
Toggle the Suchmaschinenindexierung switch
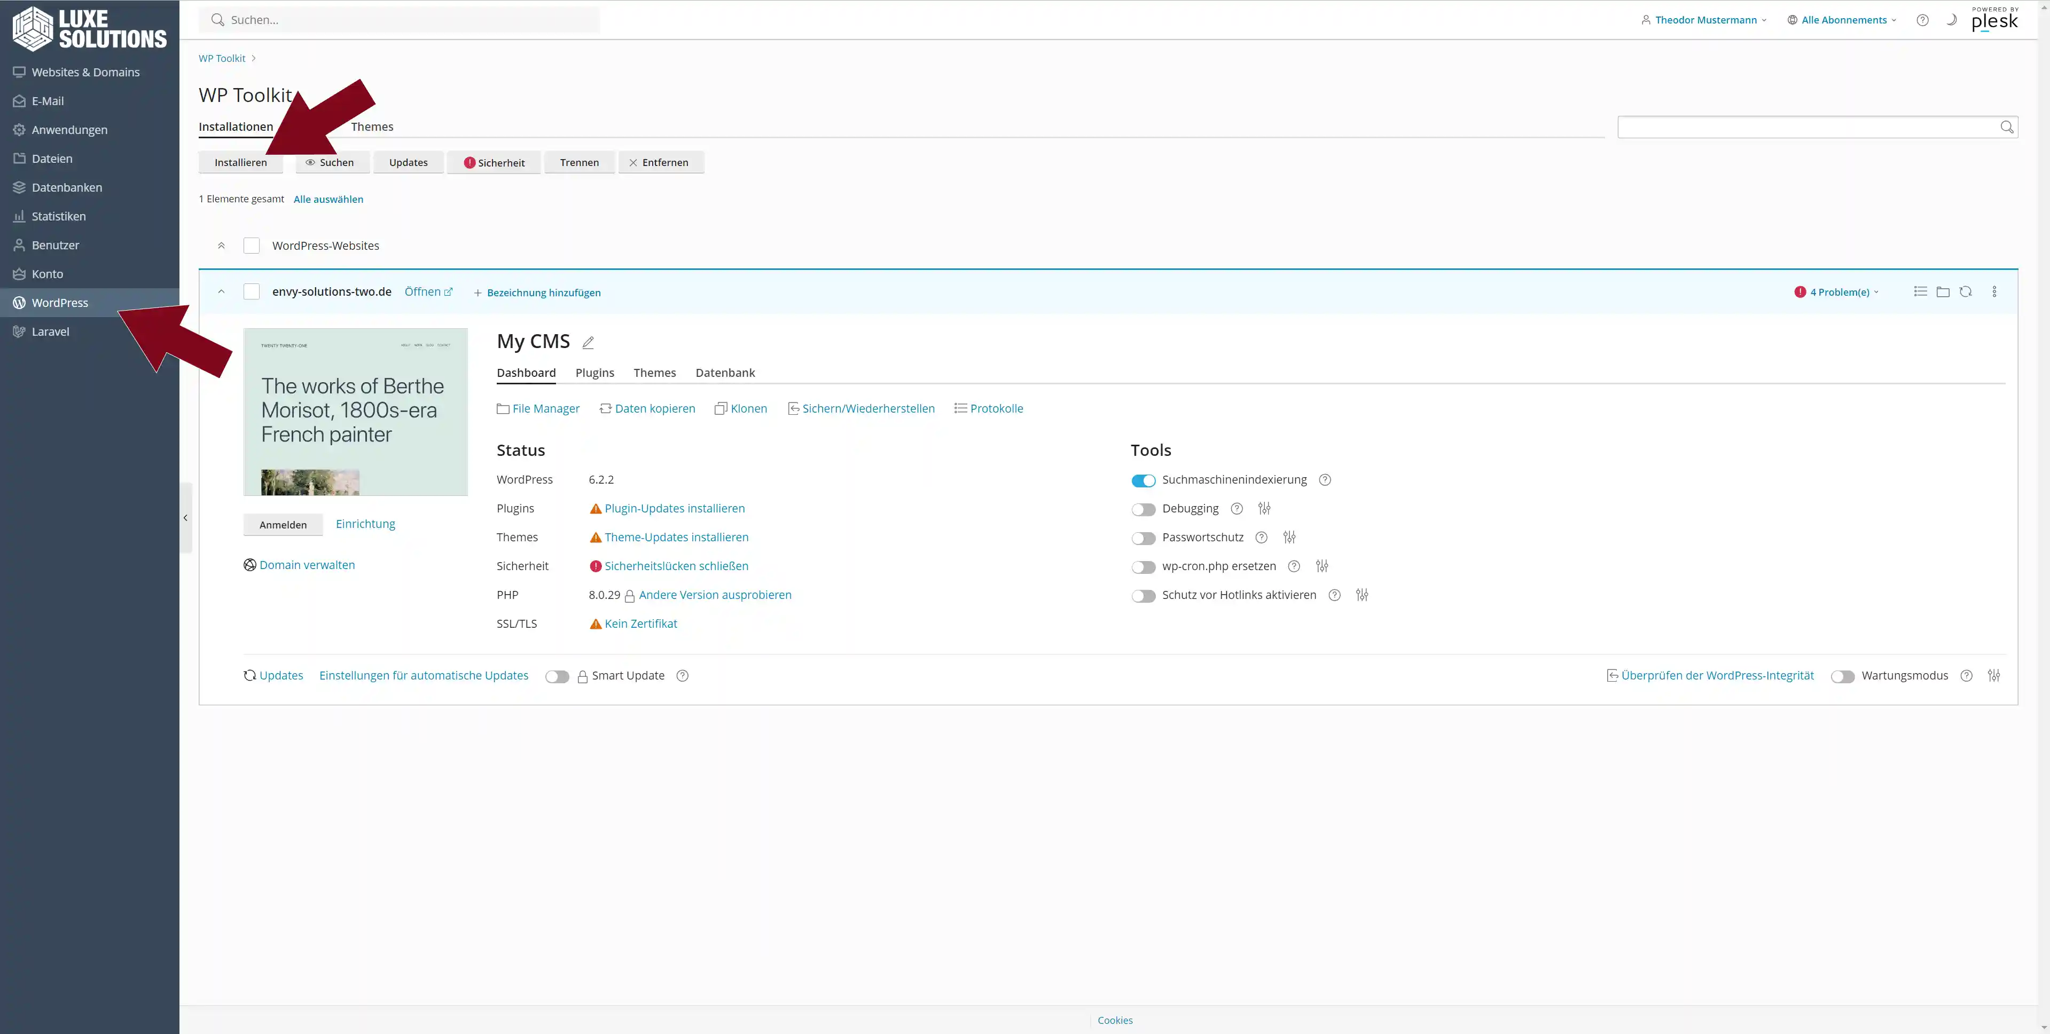[1144, 480]
